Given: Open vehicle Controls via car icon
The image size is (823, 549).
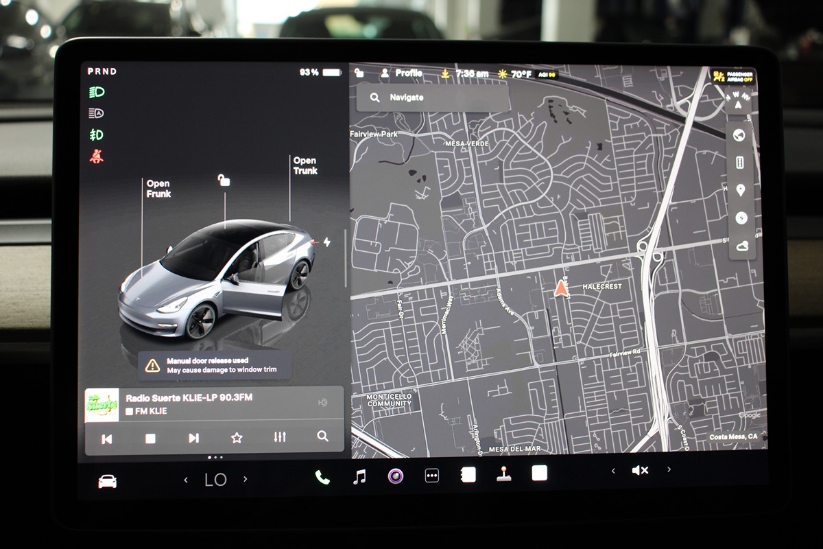Looking at the screenshot, I should pyautogui.click(x=108, y=481).
